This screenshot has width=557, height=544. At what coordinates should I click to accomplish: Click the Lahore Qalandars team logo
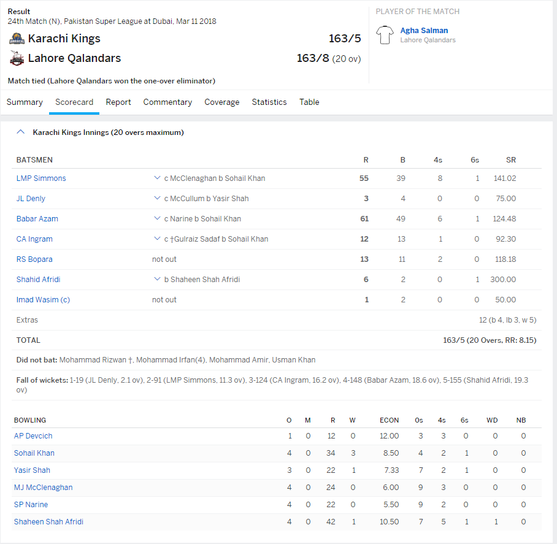17,59
